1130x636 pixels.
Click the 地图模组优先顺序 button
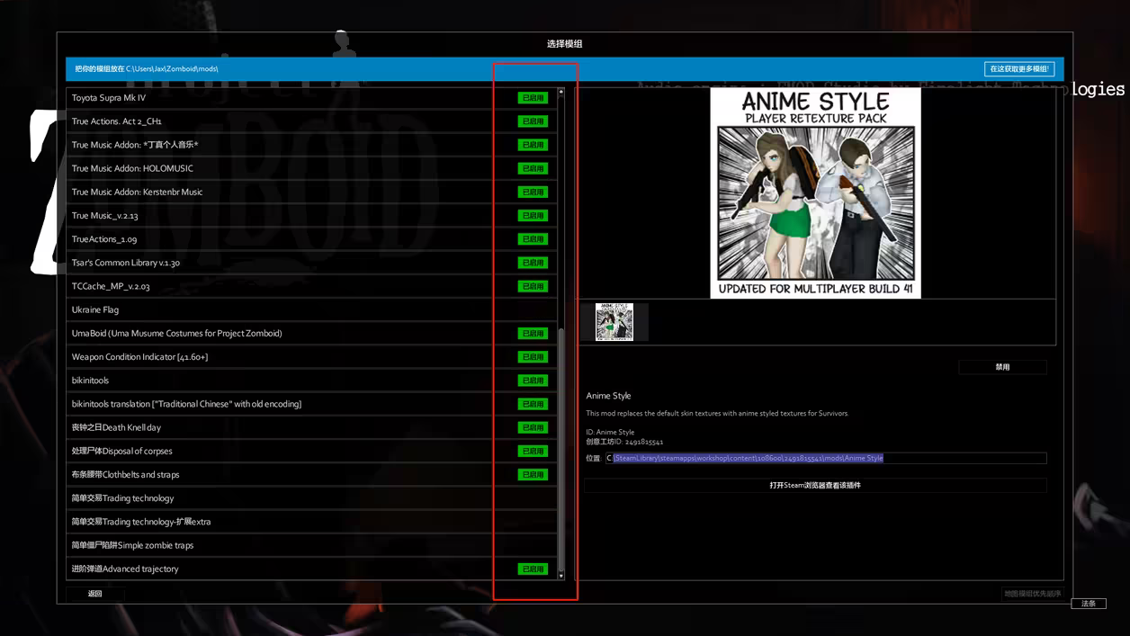(1033, 594)
